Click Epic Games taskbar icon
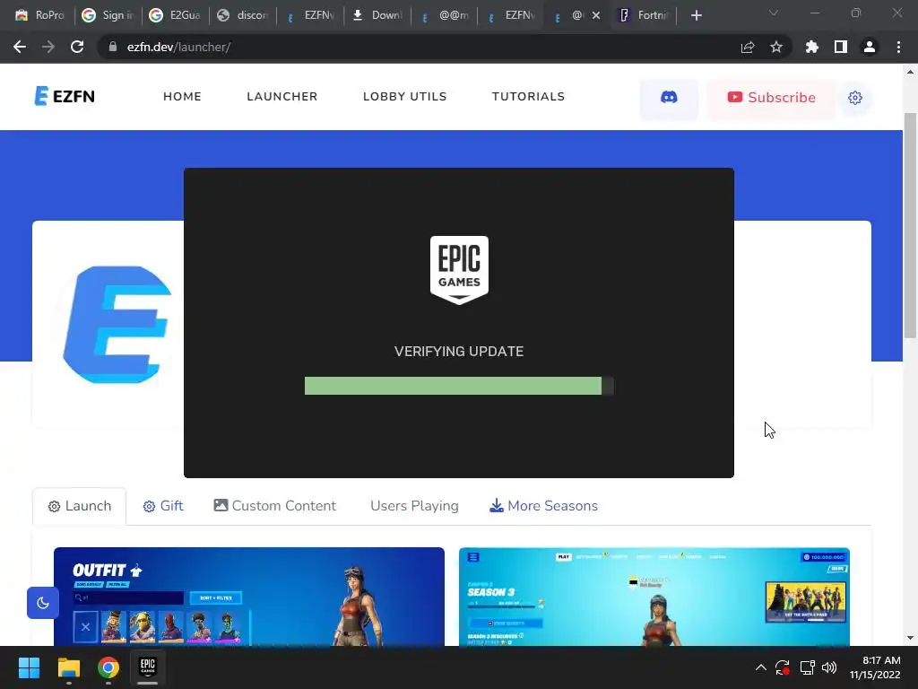 [148, 667]
